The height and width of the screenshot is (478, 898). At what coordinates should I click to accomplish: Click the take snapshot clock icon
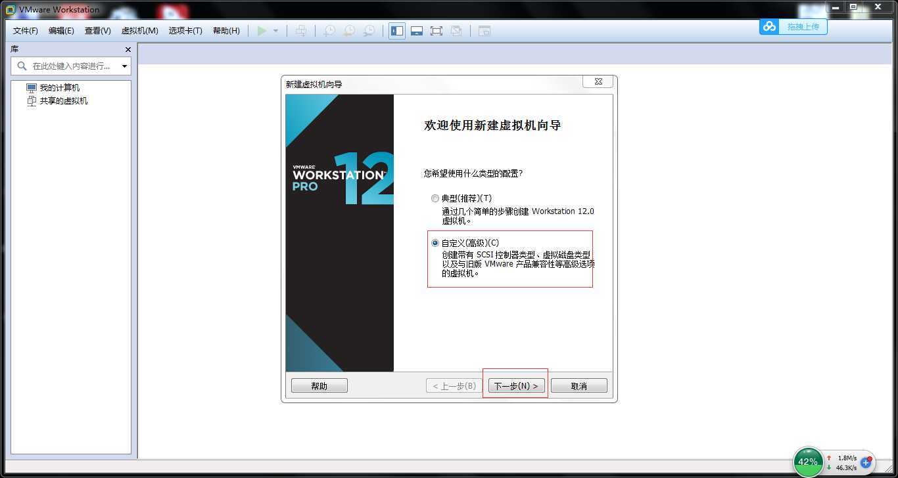[x=329, y=31]
